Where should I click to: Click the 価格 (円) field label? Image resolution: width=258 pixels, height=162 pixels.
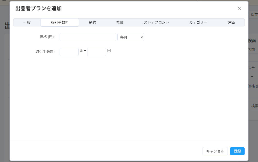click(47, 37)
